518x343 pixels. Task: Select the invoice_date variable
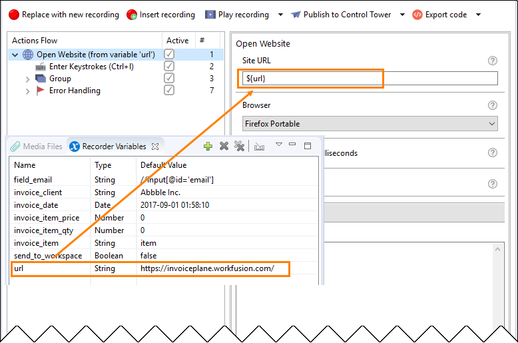36,205
